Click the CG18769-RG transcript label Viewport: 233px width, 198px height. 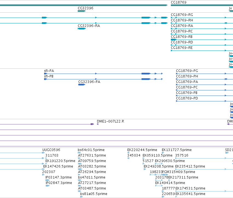[x=182, y=15]
